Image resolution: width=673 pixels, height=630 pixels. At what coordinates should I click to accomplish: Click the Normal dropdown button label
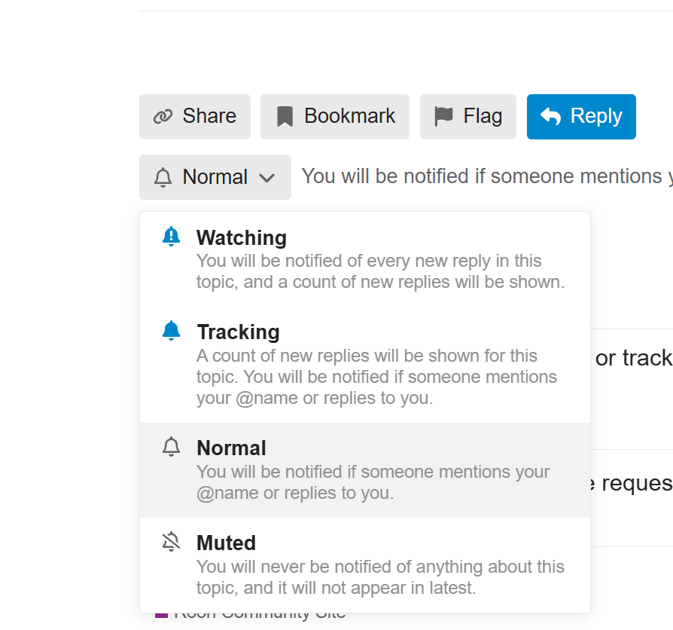click(x=215, y=177)
